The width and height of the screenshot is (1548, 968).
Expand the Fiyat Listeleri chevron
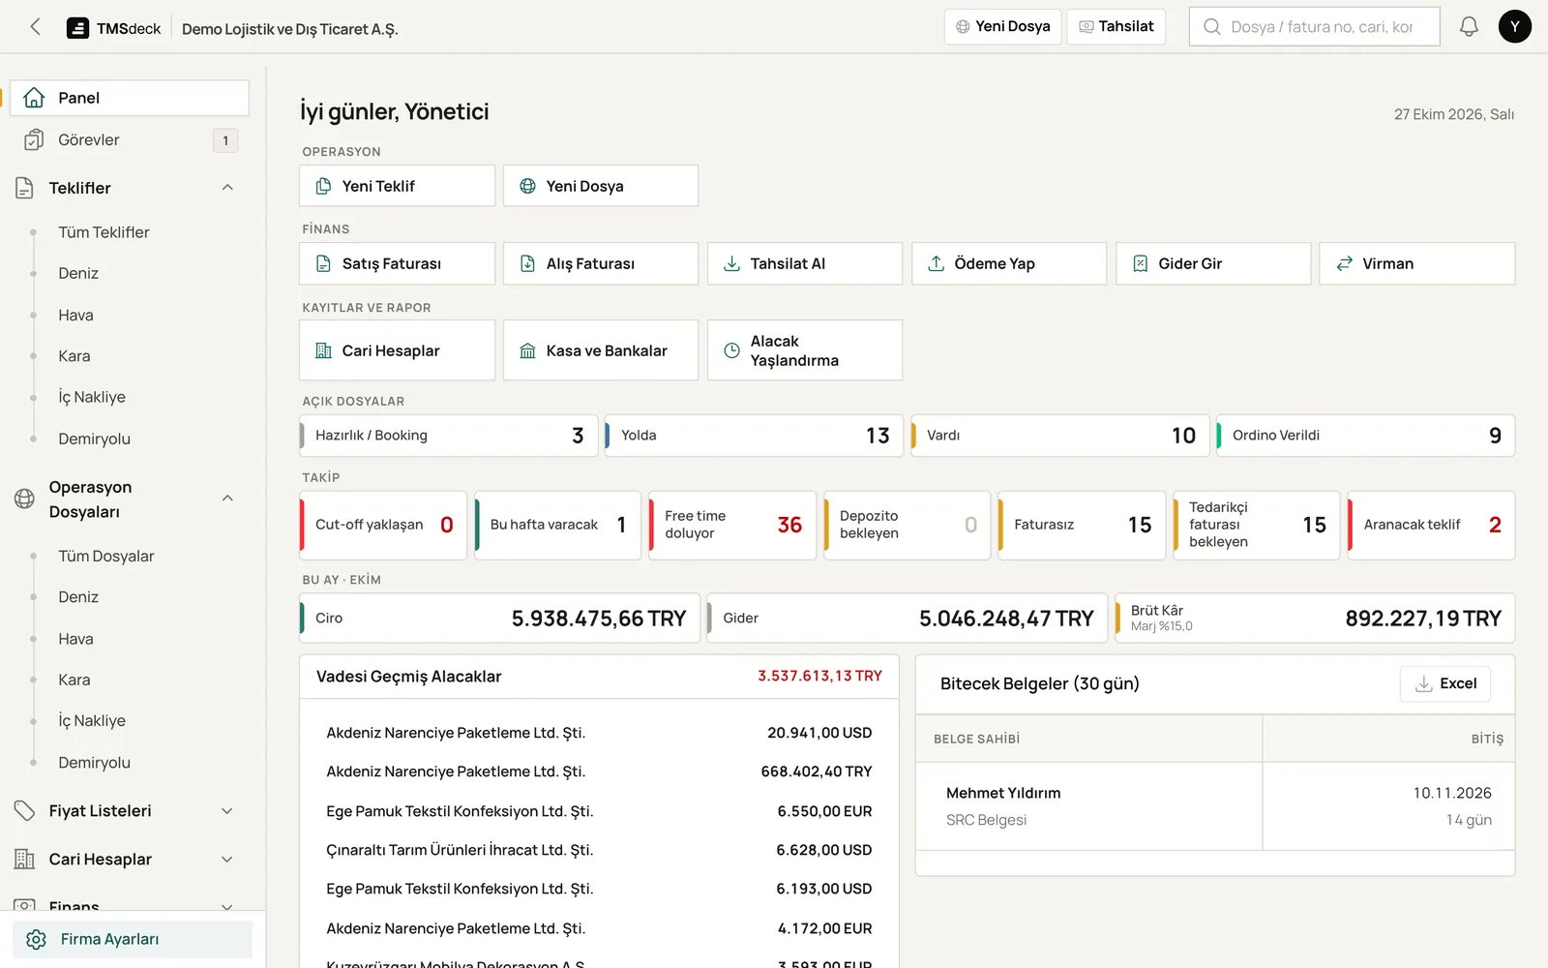[x=227, y=811]
